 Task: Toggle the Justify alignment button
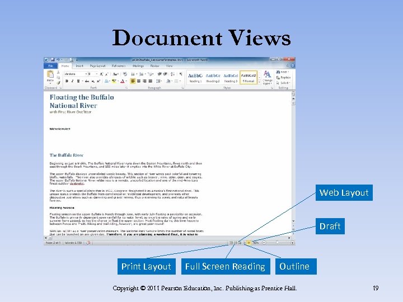(151, 81)
